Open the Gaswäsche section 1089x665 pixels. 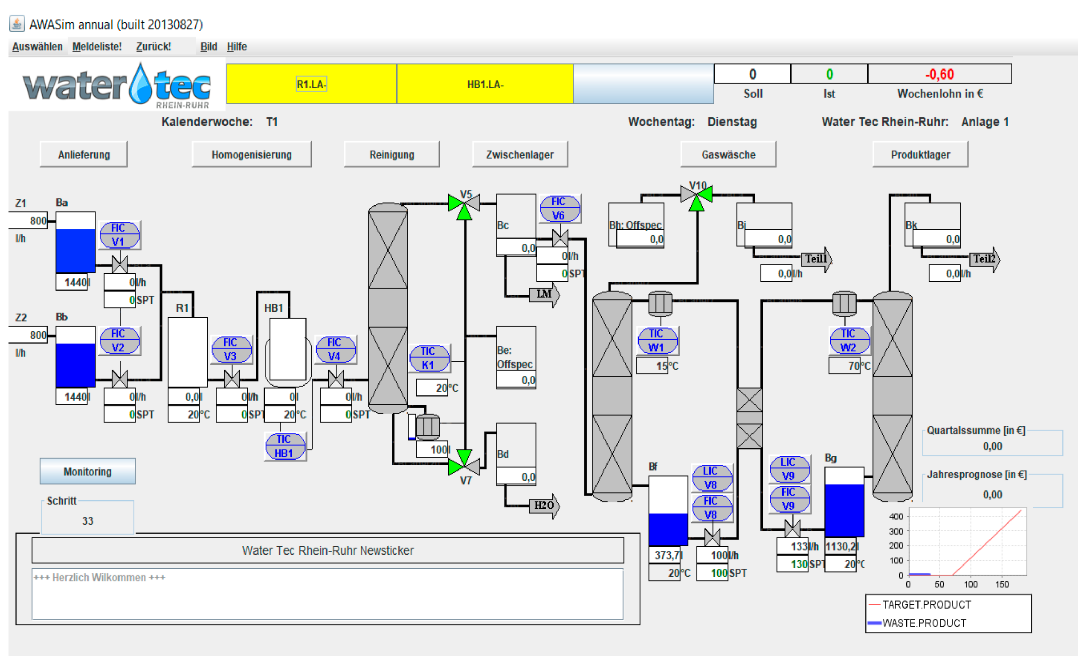click(728, 155)
